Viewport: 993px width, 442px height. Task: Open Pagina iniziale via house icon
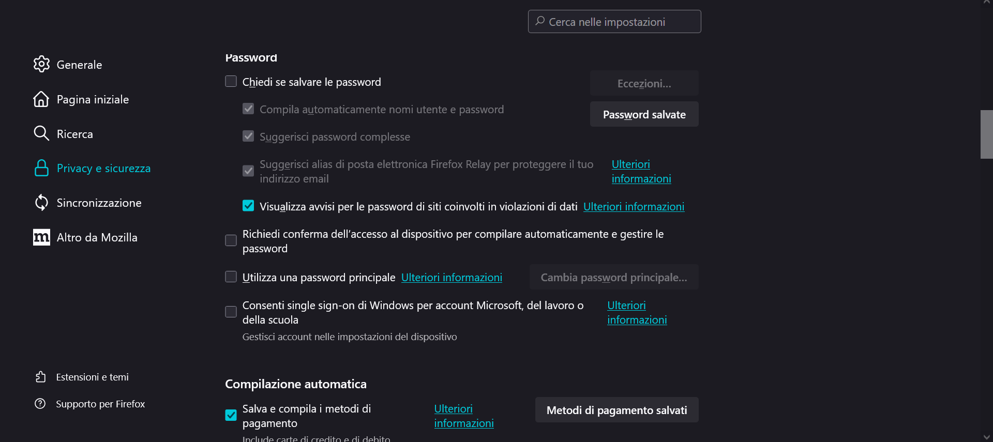(41, 99)
